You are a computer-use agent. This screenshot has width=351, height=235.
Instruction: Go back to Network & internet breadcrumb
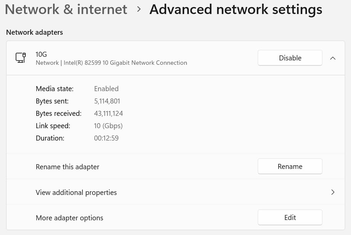[66, 9]
